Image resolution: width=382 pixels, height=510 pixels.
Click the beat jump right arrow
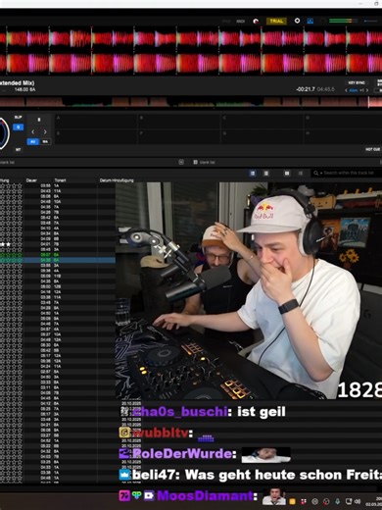tap(45, 131)
